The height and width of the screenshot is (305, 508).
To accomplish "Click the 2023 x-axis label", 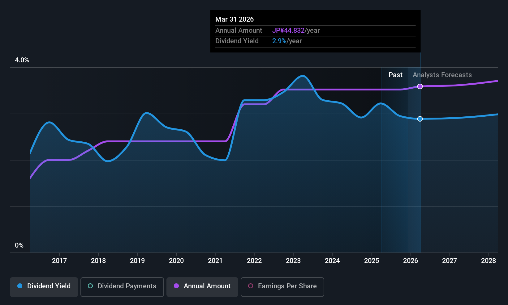I will (x=293, y=261).
